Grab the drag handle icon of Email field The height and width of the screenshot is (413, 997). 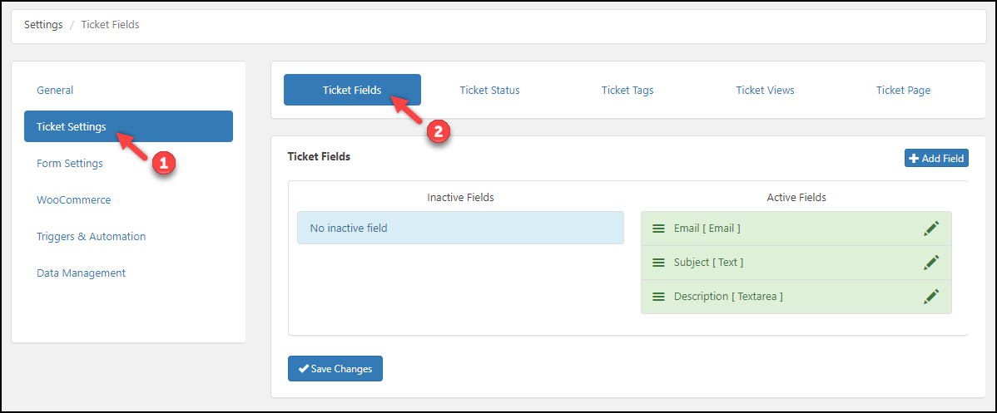pos(658,229)
